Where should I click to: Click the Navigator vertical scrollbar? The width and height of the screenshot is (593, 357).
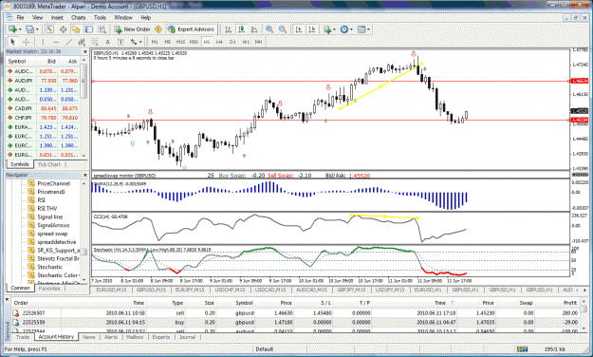tap(83, 231)
